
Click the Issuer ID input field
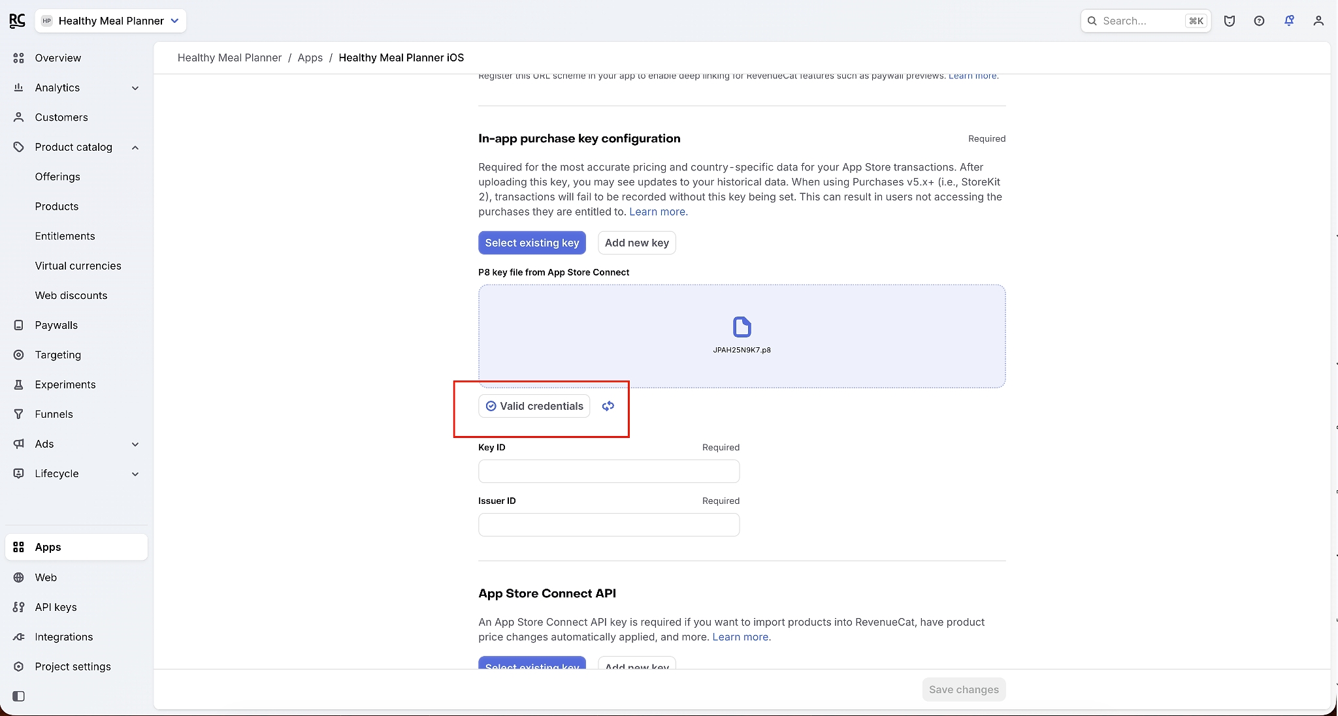(609, 525)
